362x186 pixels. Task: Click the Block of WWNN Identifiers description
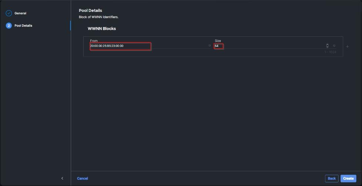pyautogui.click(x=98, y=17)
